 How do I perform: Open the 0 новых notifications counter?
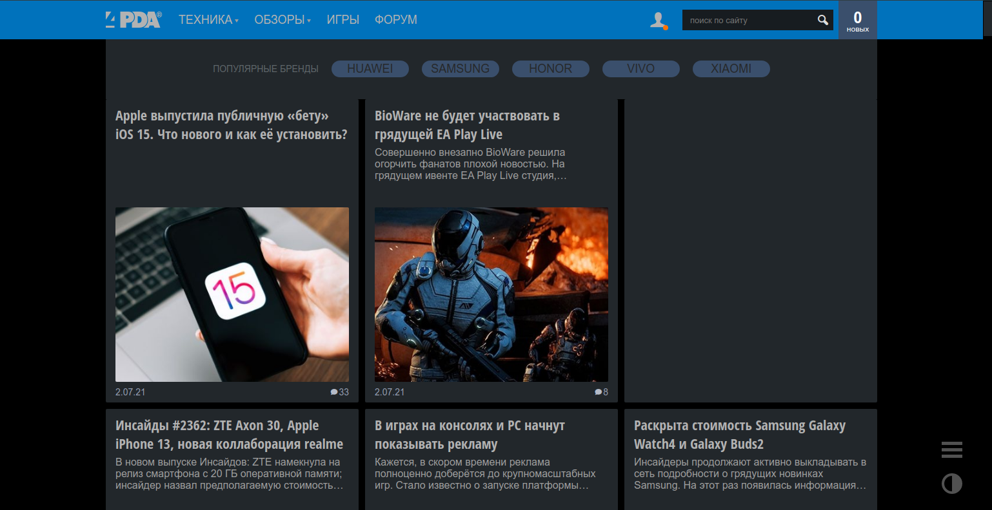[x=858, y=20]
